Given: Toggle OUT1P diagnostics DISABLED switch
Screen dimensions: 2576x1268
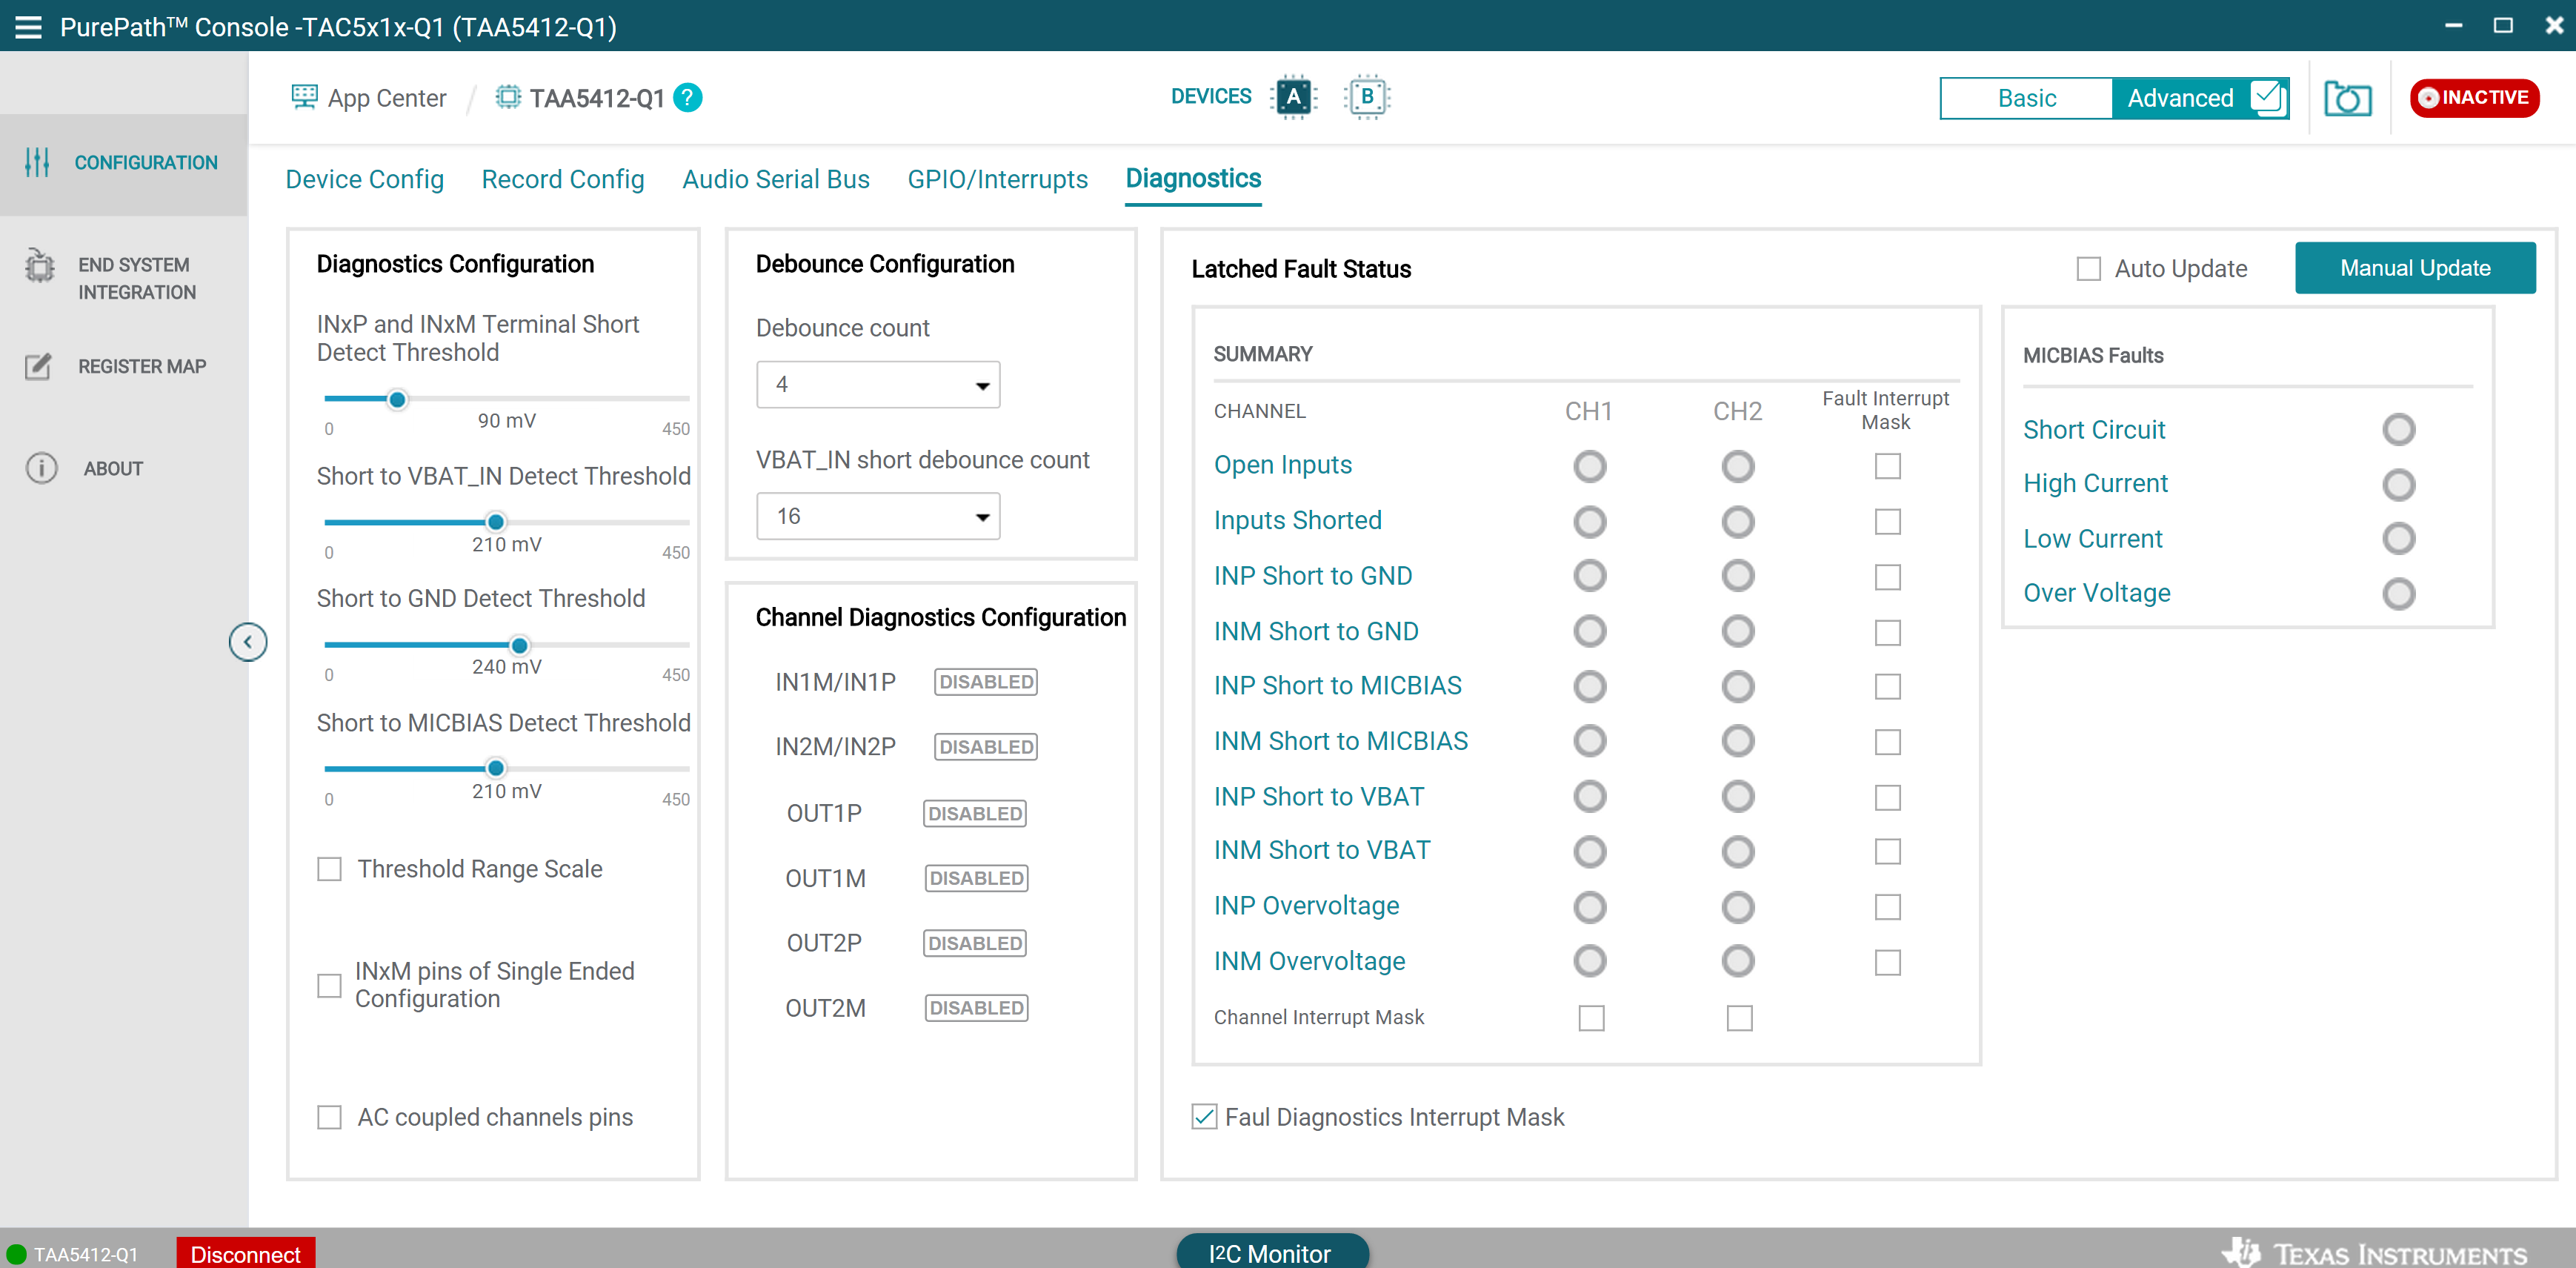Looking at the screenshot, I should [974, 814].
